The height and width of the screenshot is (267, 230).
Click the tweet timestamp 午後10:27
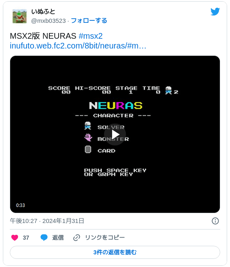click(x=24, y=221)
